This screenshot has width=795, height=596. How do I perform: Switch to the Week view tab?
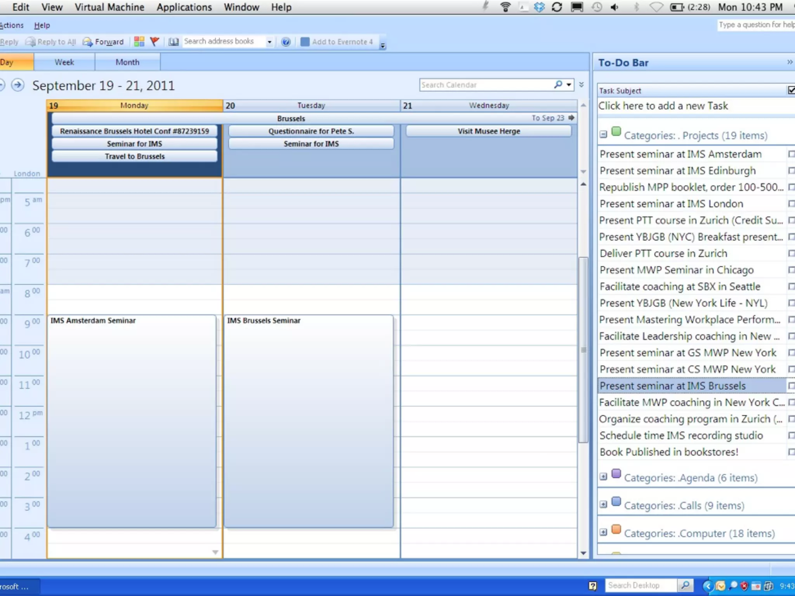(64, 62)
